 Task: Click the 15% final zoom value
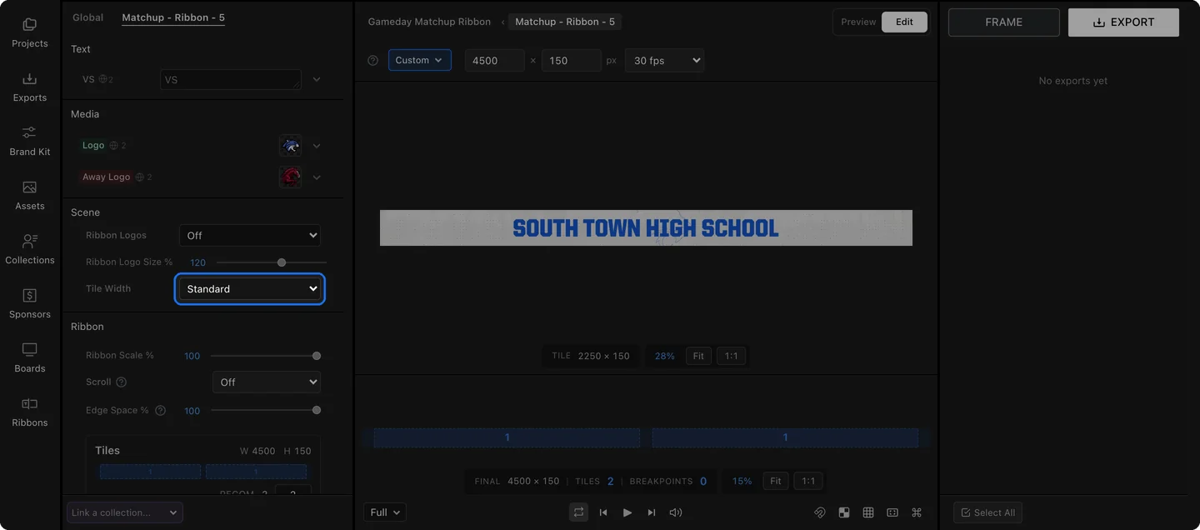tap(742, 481)
